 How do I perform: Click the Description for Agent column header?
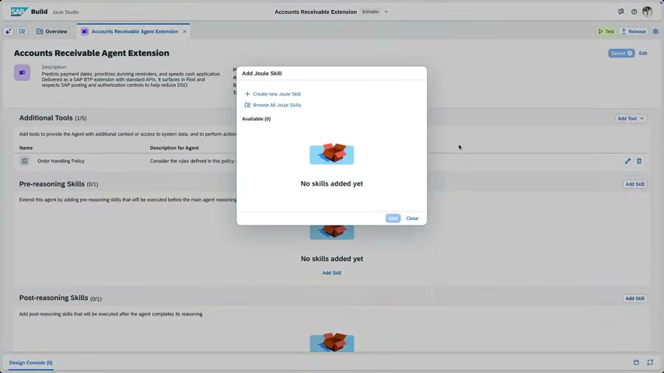(x=174, y=148)
